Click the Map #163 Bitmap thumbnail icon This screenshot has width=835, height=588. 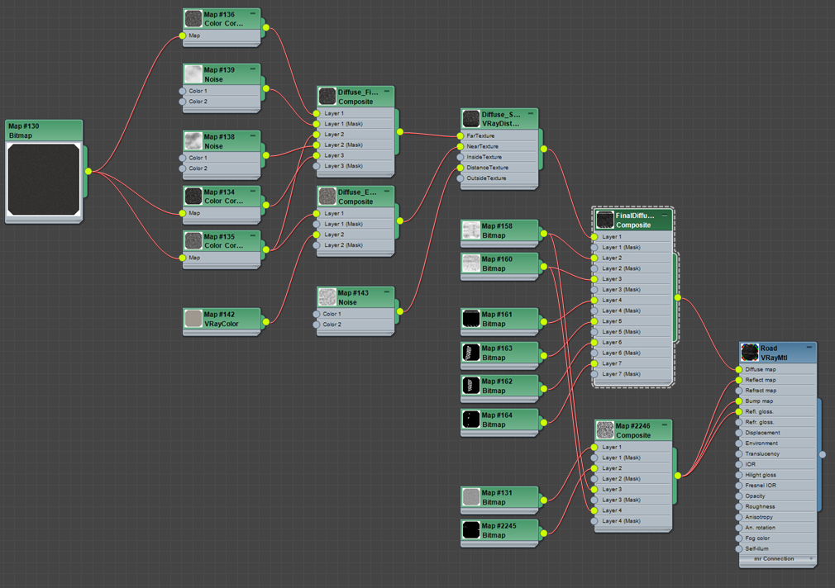pos(470,353)
